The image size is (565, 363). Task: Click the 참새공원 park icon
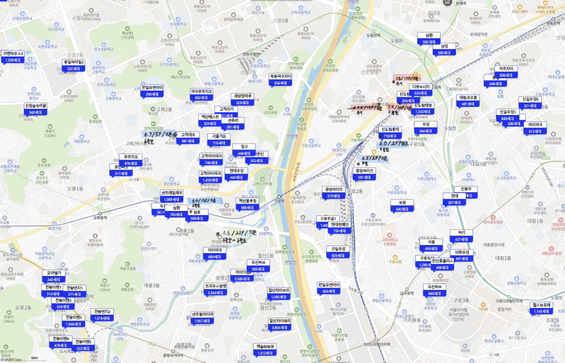pyautogui.click(x=95, y=117)
